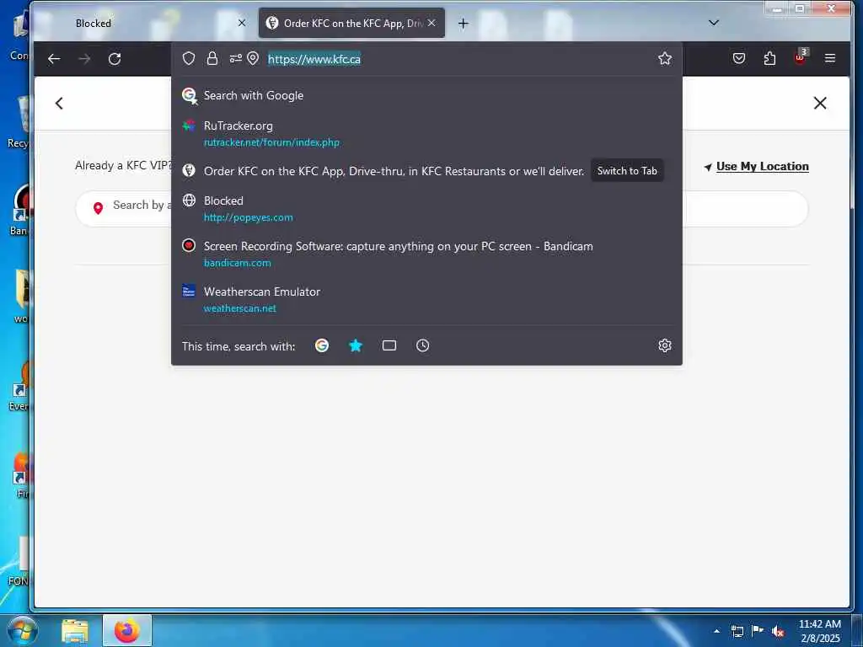863x647 pixels.
Task: Open RuTracker.org suggestion
Action: pos(426,134)
